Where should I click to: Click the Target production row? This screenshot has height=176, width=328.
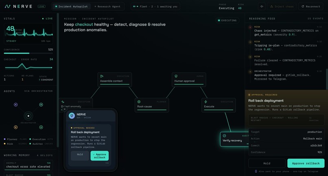click(x=286, y=132)
